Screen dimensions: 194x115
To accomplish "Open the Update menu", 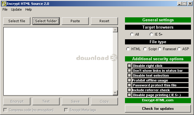I will tap(16, 9).
